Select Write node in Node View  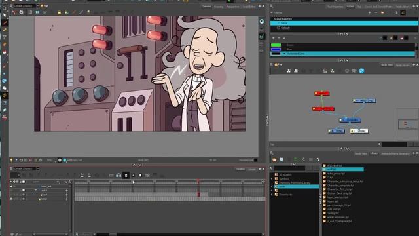[x=336, y=131]
